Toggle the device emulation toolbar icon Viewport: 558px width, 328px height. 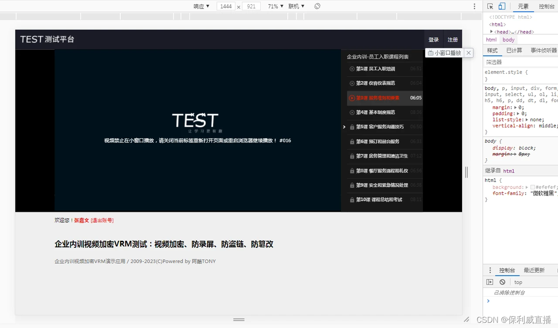(502, 6)
